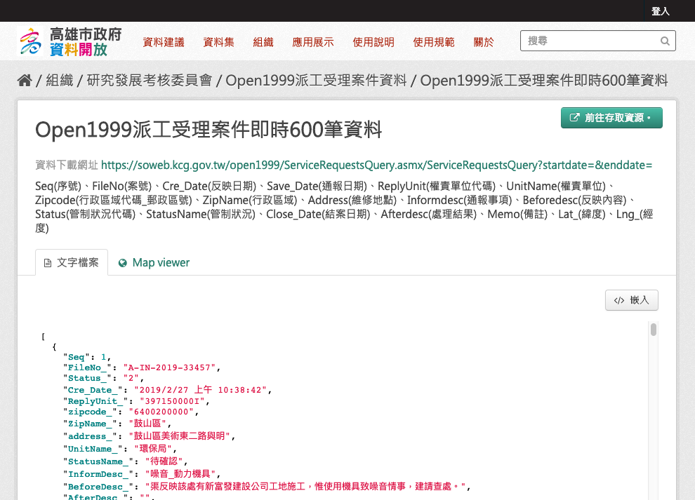Click the code icon on 嵌入 button

[618, 301]
